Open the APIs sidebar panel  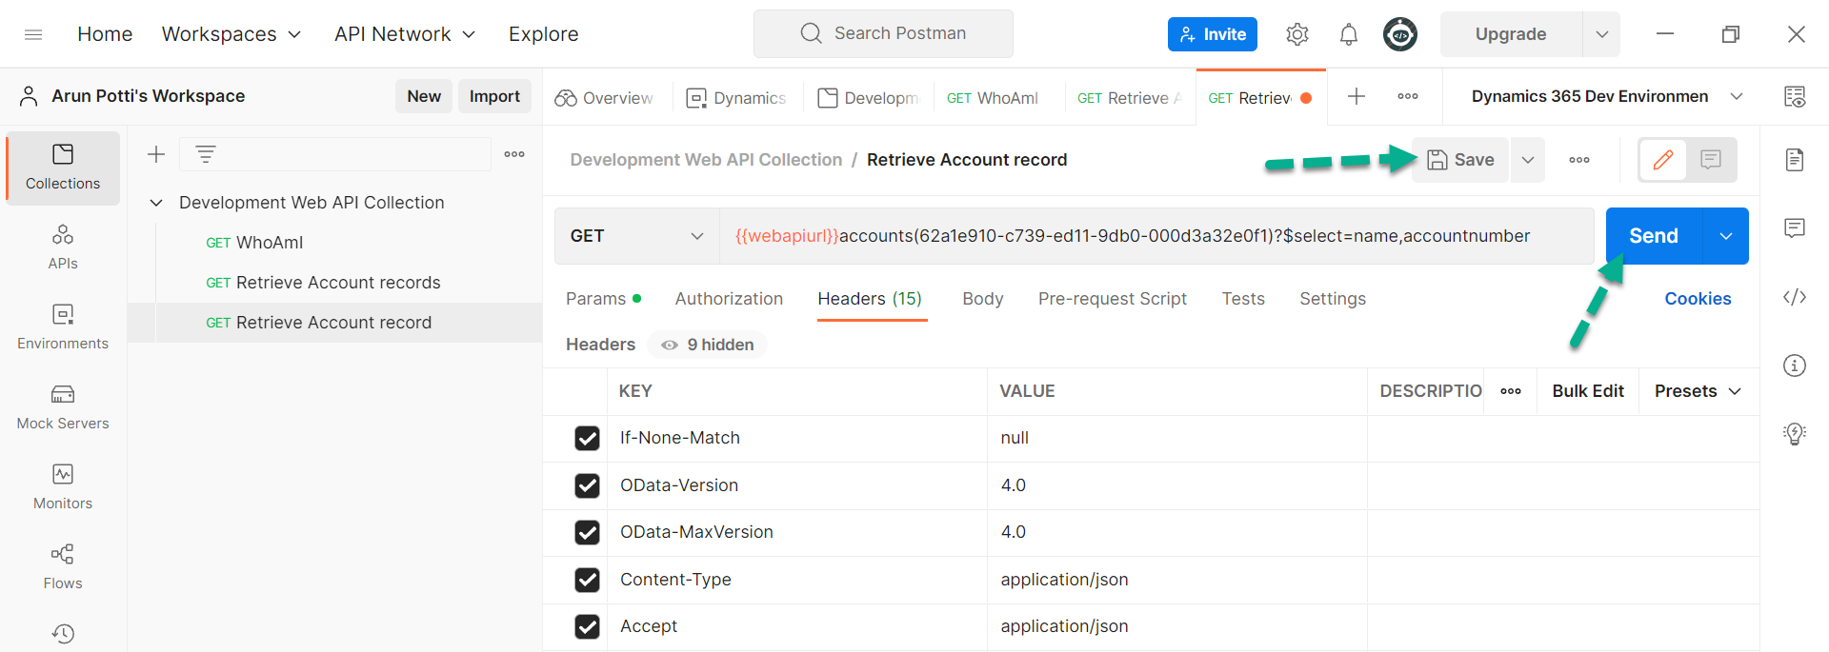(x=63, y=247)
